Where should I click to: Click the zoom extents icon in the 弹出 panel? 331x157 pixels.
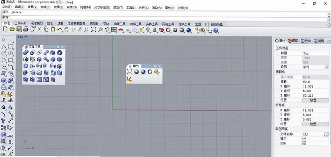coord(130,72)
